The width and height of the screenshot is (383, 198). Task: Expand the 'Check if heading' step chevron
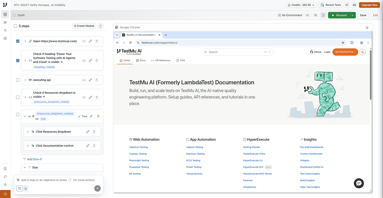click(x=25, y=60)
